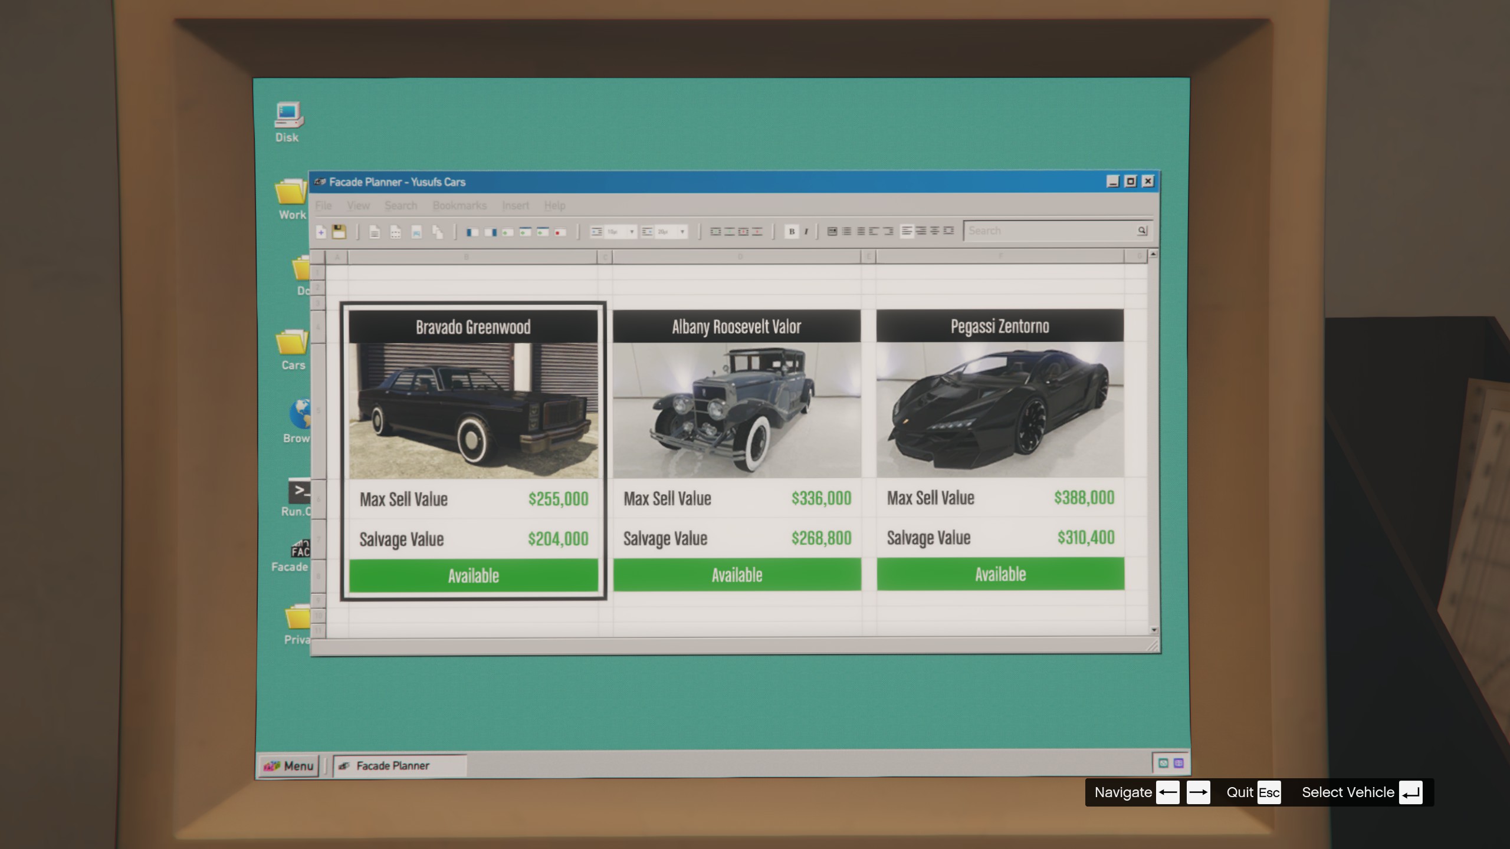This screenshot has width=1510, height=849.
Task: Click the scrollbar down arrow
Action: pos(1154,630)
